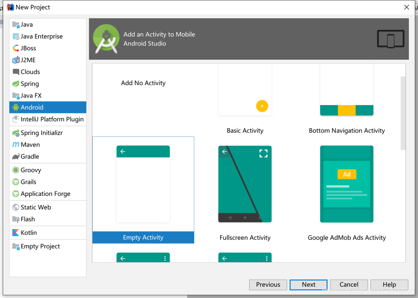Select the Empty Activity template preview
This screenshot has width=418, height=298.
click(143, 184)
